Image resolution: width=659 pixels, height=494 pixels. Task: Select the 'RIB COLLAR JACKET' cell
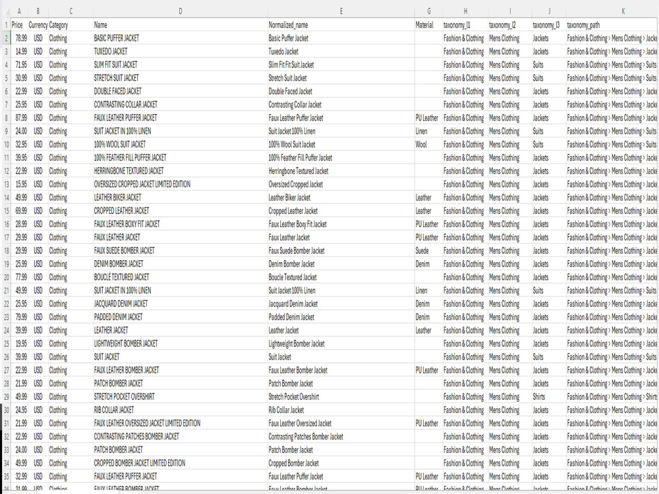(181, 410)
